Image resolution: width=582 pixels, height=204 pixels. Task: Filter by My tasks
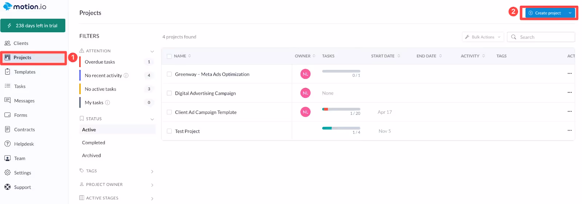pyautogui.click(x=117, y=103)
